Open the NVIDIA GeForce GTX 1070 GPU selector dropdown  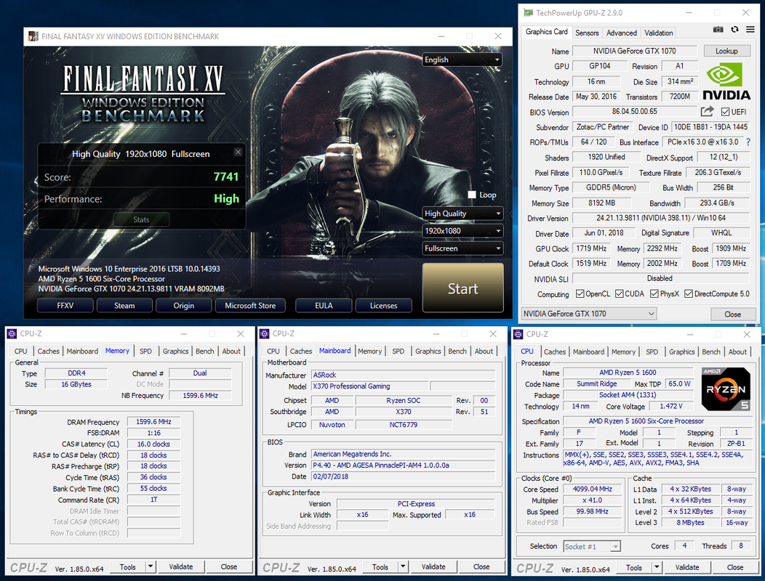click(589, 314)
